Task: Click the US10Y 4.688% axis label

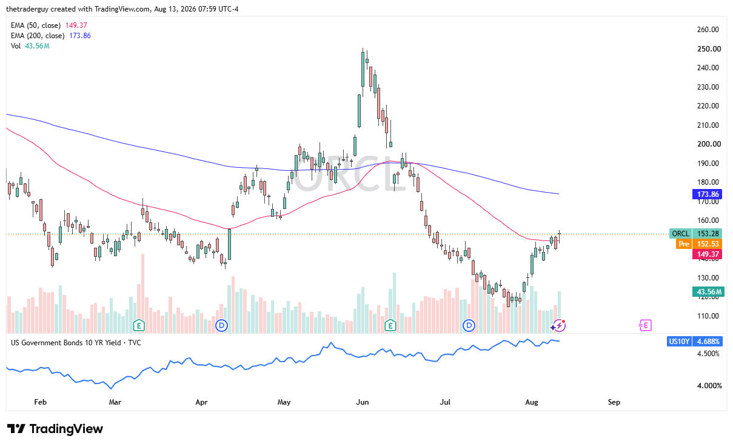Action: [x=695, y=342]
